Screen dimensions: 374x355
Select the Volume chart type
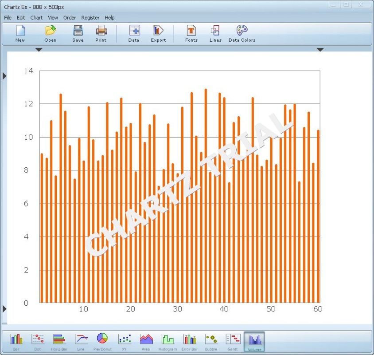(x=254, y=342)
